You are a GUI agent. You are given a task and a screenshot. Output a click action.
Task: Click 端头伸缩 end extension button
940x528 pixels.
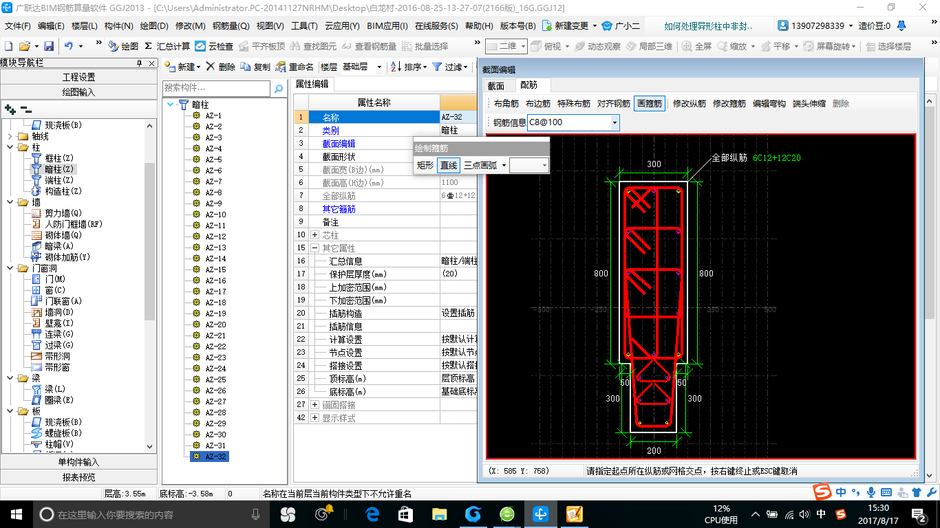pos(809,104)
